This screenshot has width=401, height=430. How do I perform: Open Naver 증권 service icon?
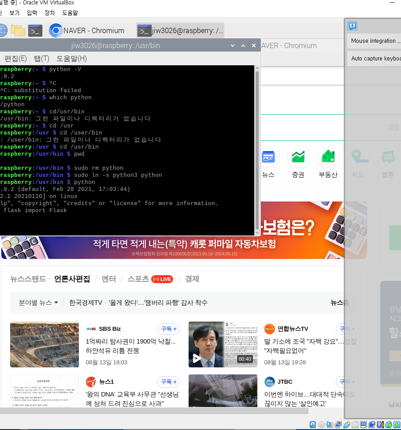(298, 162)
